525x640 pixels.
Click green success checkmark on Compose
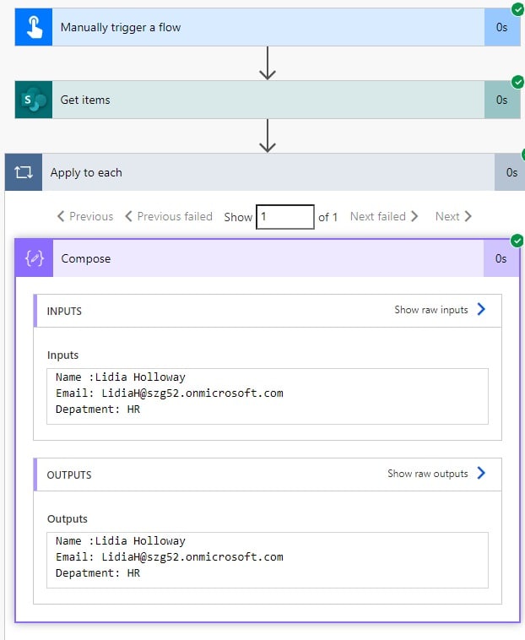point(517,241)
